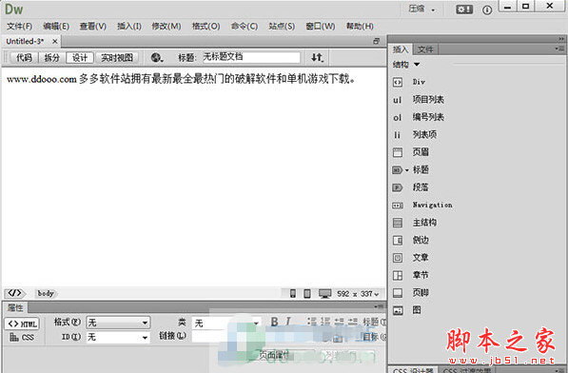Open 文件(F) menu
This screenshot has width=568, height=373.
tap(19, 27)
